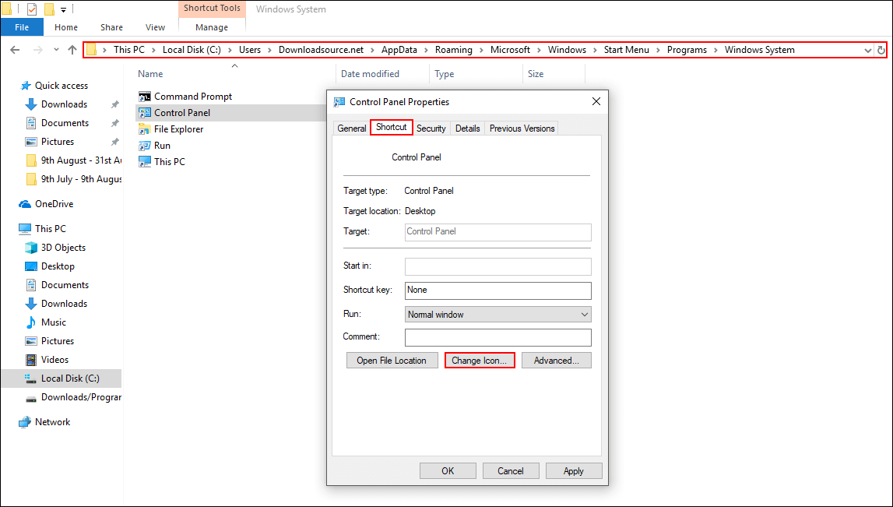Click the Quick access star icon
This screenshot has width=893, height=507.
coord(26,86)
